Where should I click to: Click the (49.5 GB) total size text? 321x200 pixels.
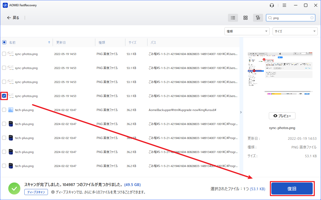(x=132, y=185)
